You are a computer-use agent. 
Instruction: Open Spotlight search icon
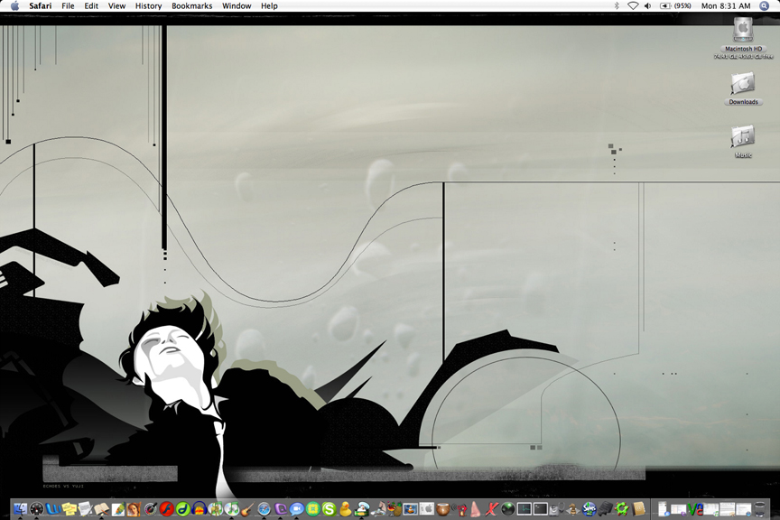coord(765,6)
